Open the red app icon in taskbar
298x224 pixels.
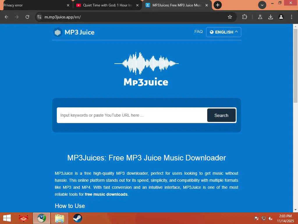(23, 218)
